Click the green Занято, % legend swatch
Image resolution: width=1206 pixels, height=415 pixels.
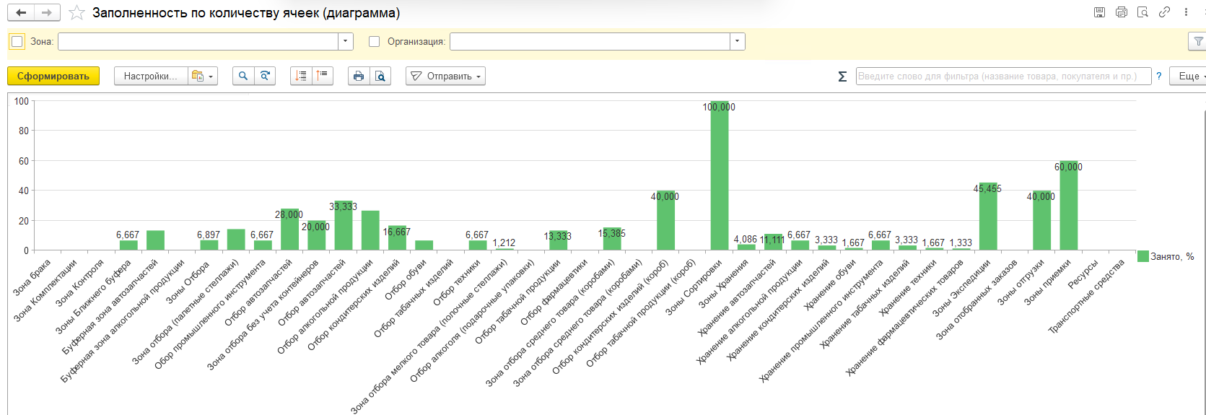point(1142,256)
